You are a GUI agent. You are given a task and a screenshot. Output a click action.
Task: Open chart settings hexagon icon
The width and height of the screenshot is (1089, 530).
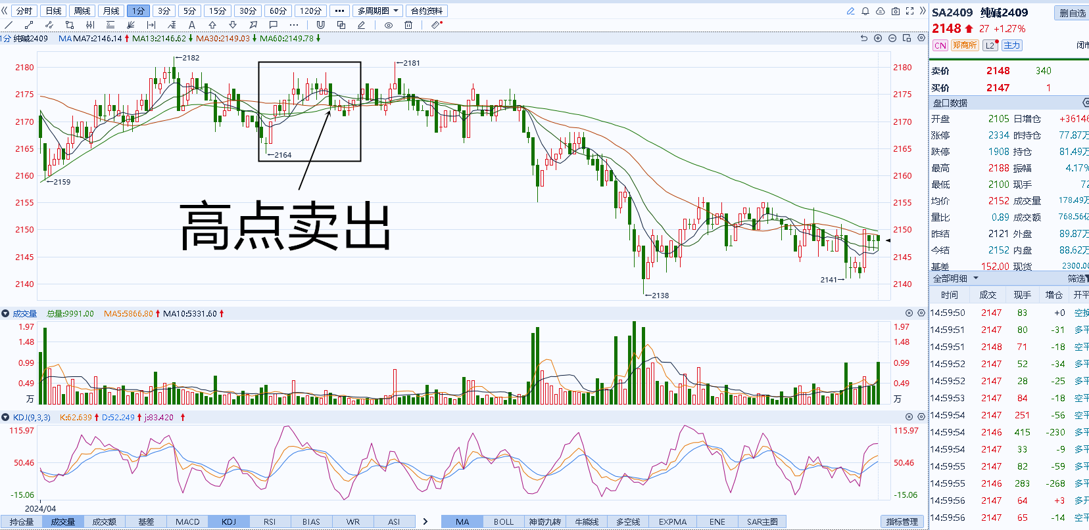921,38
